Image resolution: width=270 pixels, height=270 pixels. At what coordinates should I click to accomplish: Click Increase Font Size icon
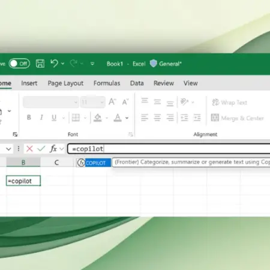coord(112,102)
